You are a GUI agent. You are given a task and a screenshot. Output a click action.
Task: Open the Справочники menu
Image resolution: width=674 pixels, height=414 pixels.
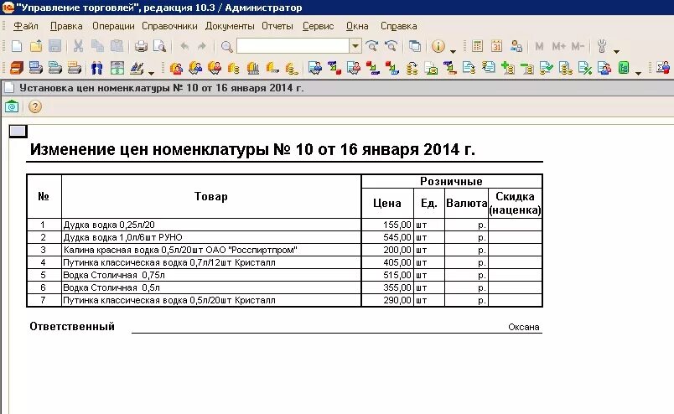point(169,26)
